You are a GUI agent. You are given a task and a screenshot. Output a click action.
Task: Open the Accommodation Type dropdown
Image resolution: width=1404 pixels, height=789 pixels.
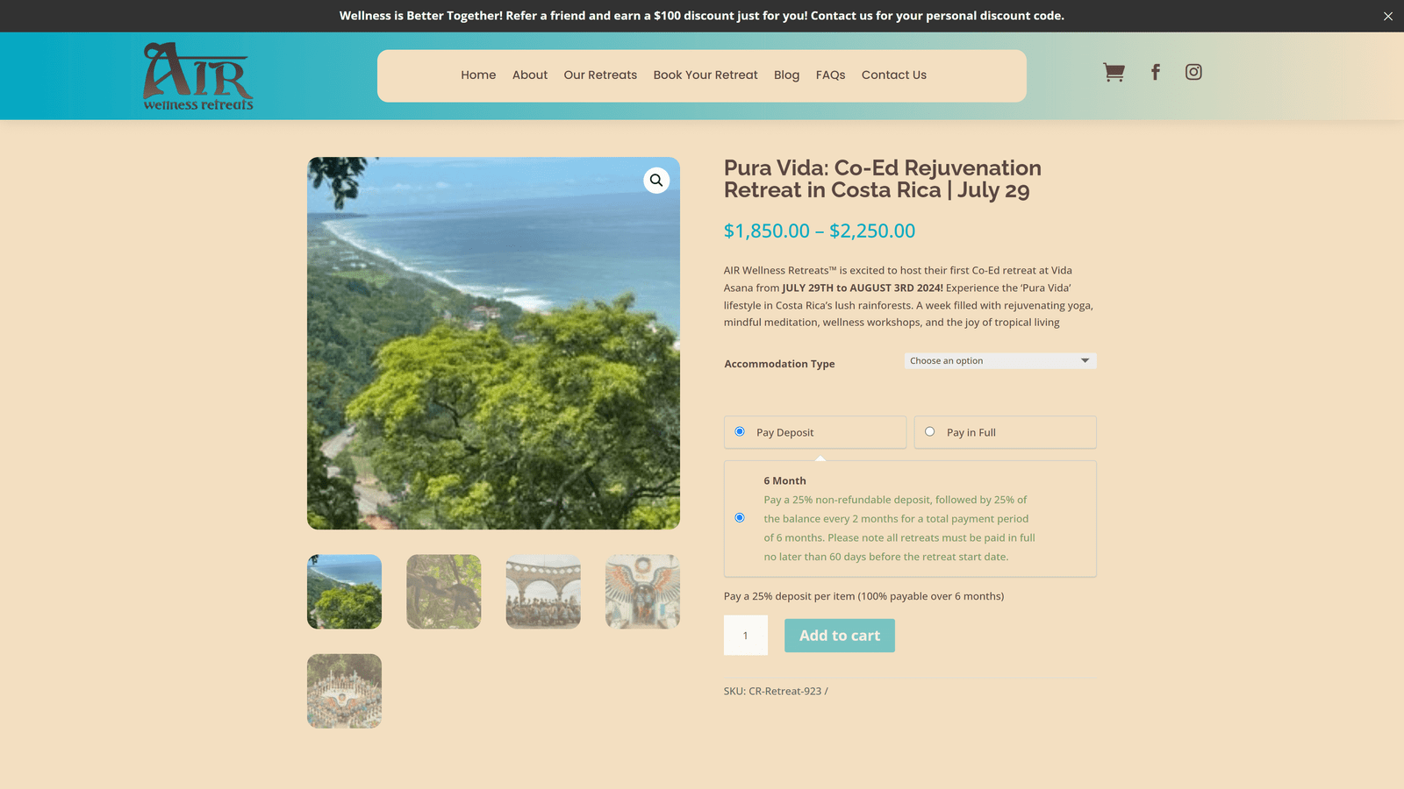pyautogui.click(x=1000, y=360)
